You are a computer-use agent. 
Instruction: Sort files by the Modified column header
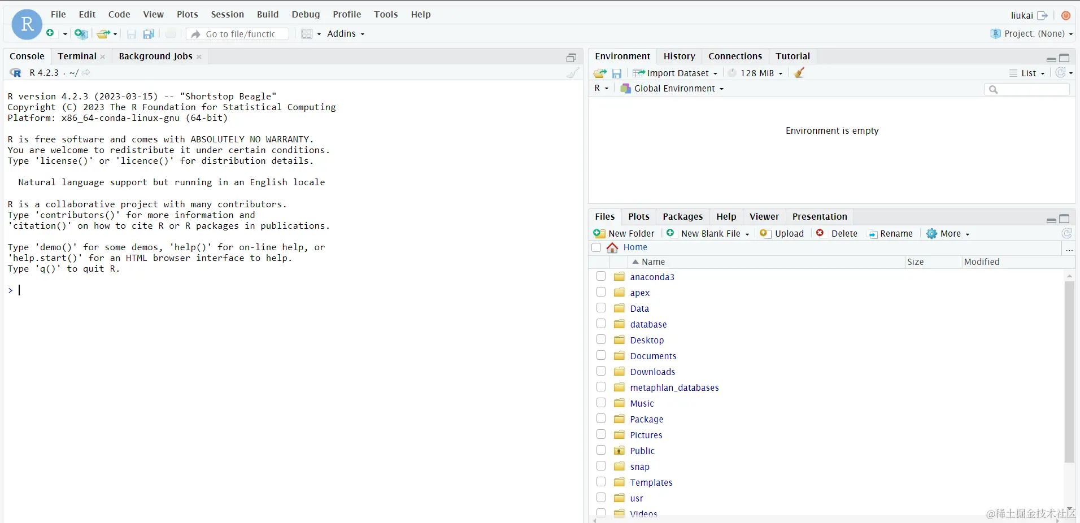pos(982,262)
